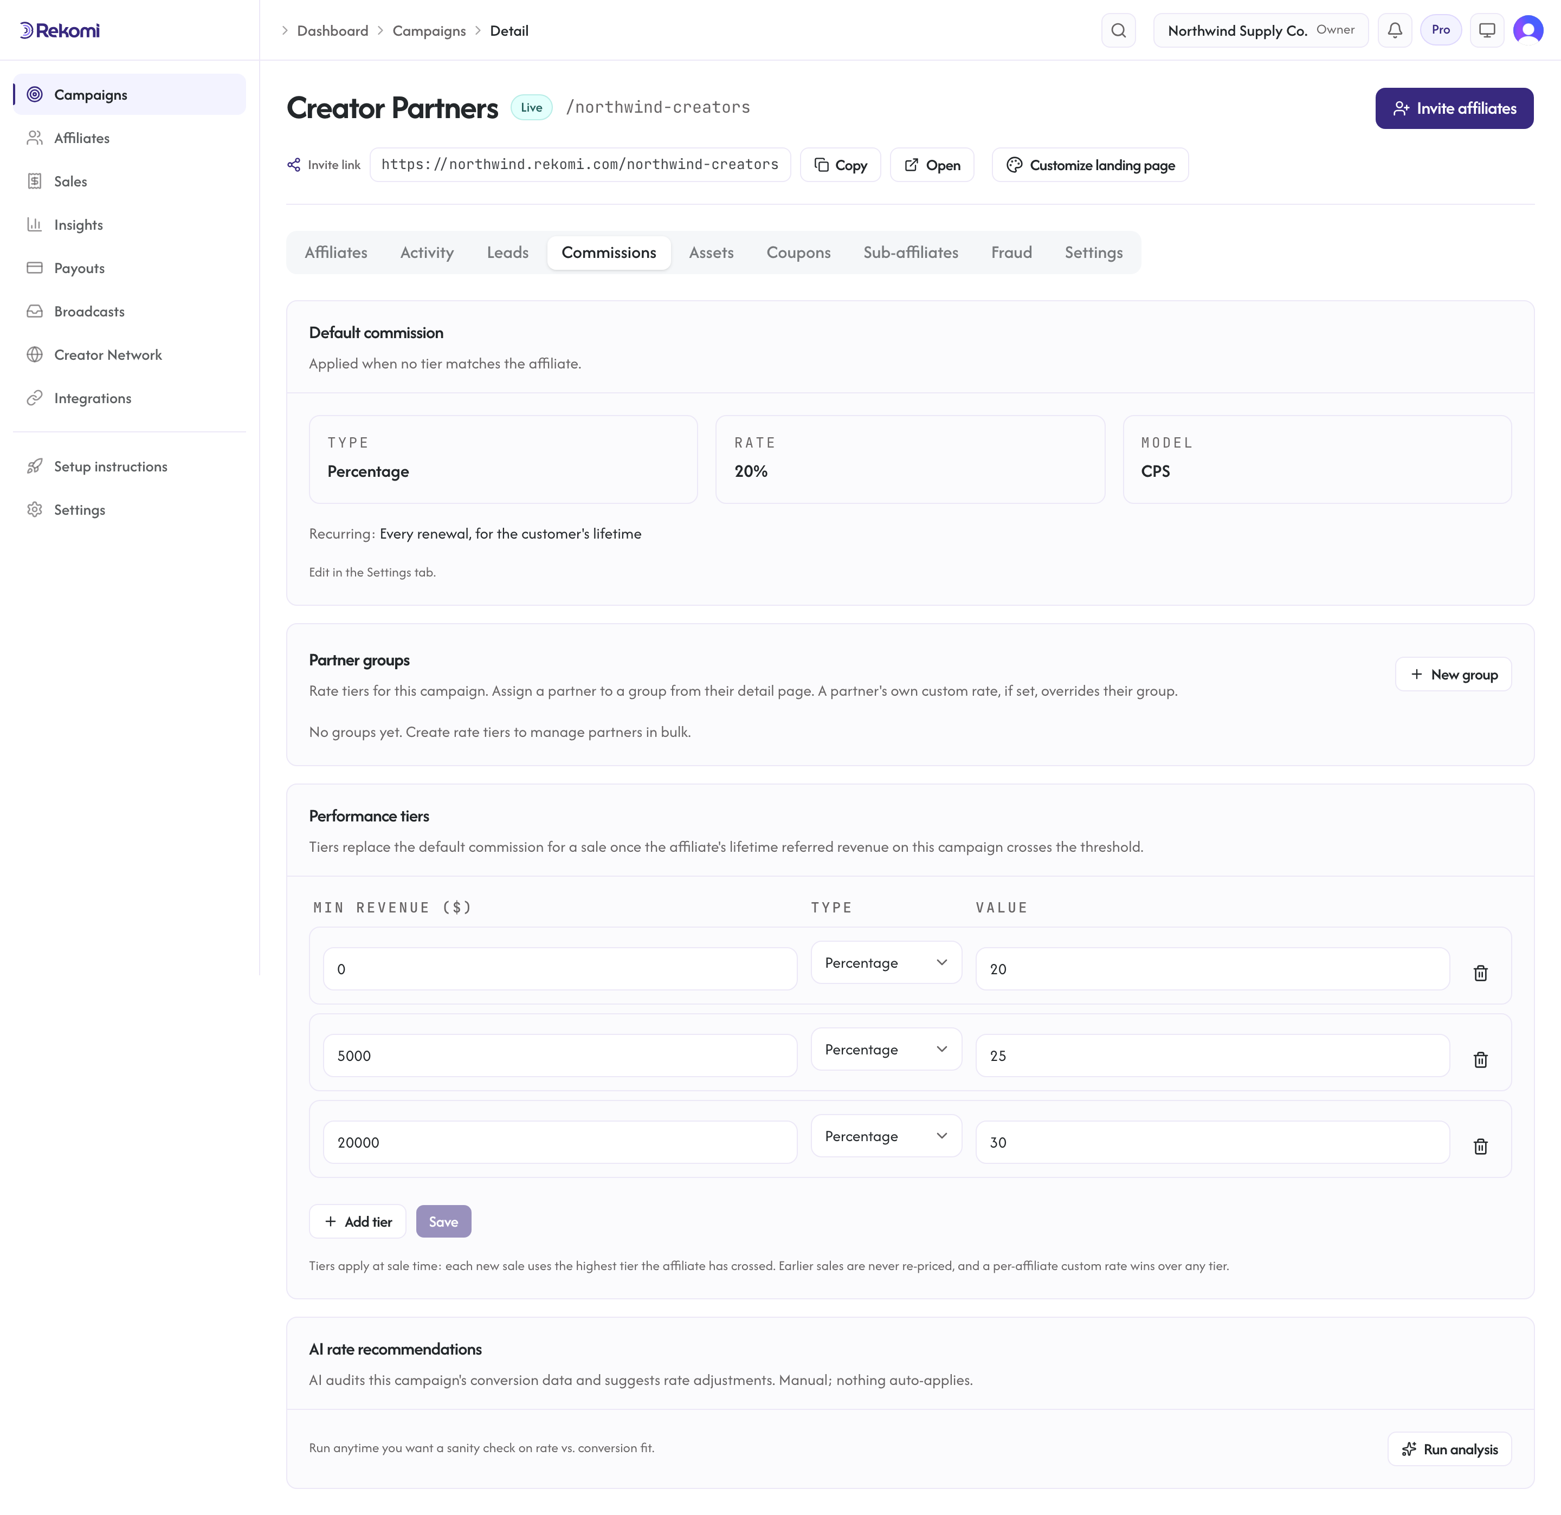Open Broadcasts in sidebar

click(129, 311)
